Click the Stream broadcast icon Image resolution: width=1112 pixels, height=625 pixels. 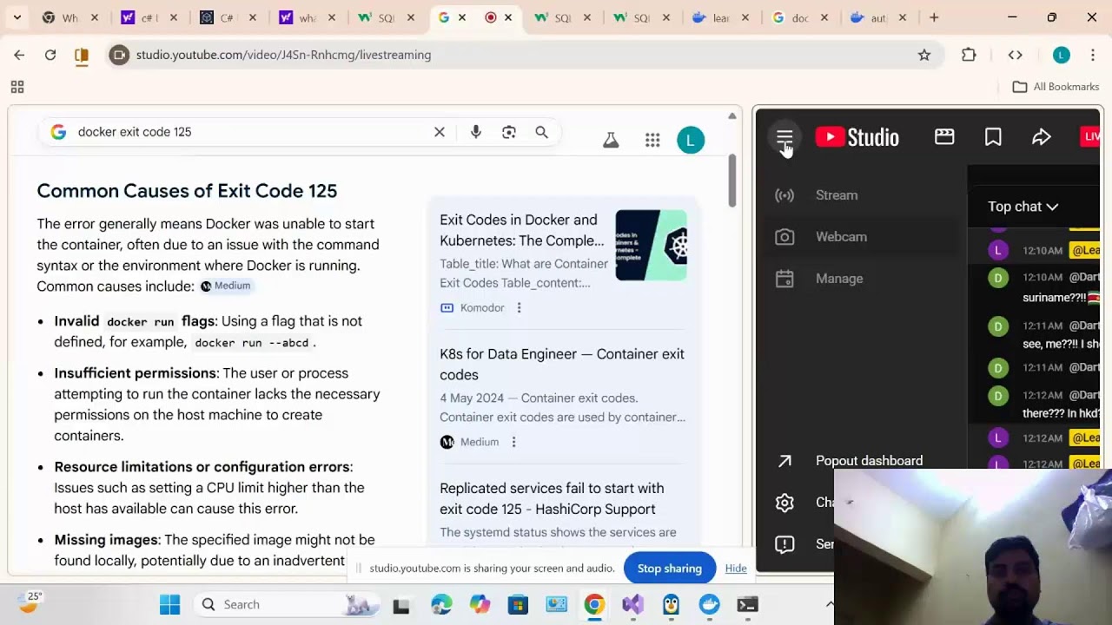click(x=784, y=195)
